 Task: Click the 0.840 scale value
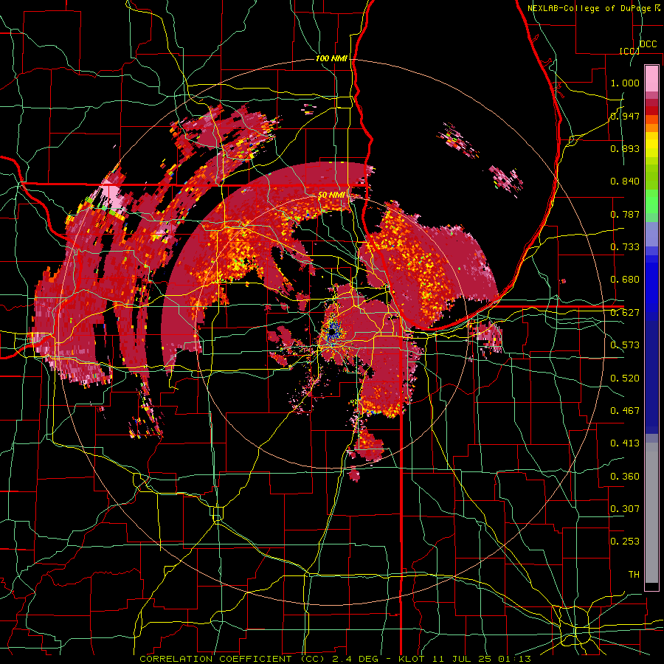coord(625,181)
